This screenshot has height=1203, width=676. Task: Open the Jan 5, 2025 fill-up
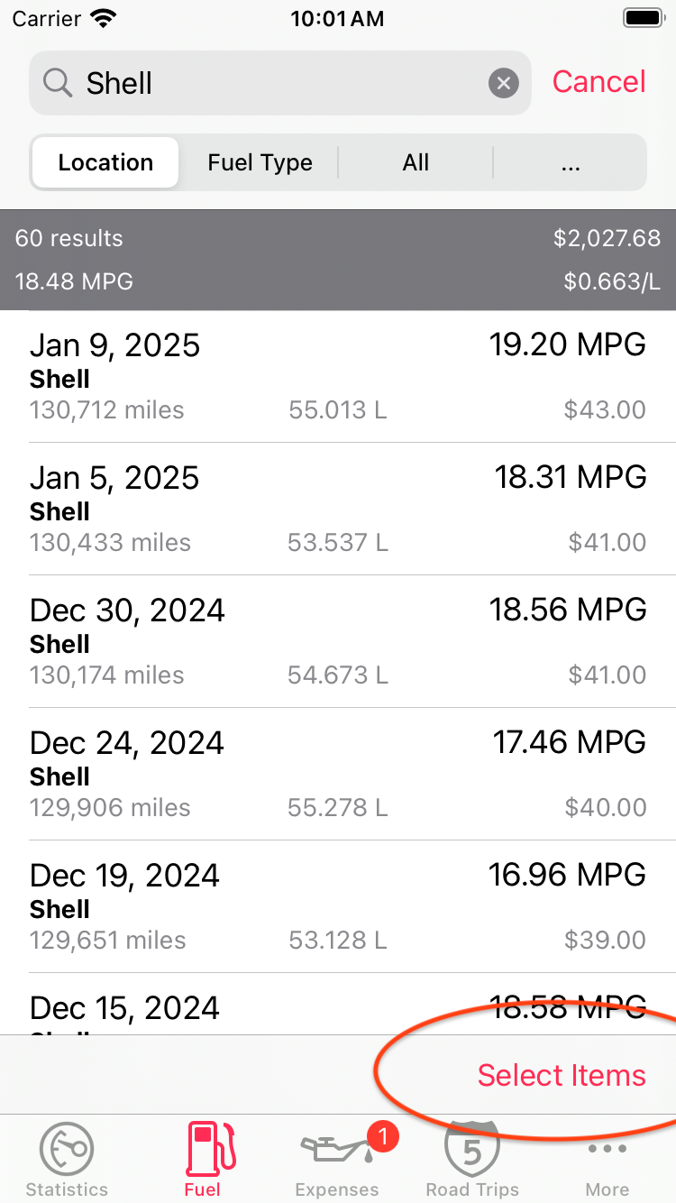pyautogui.click(x=338, y=510)
